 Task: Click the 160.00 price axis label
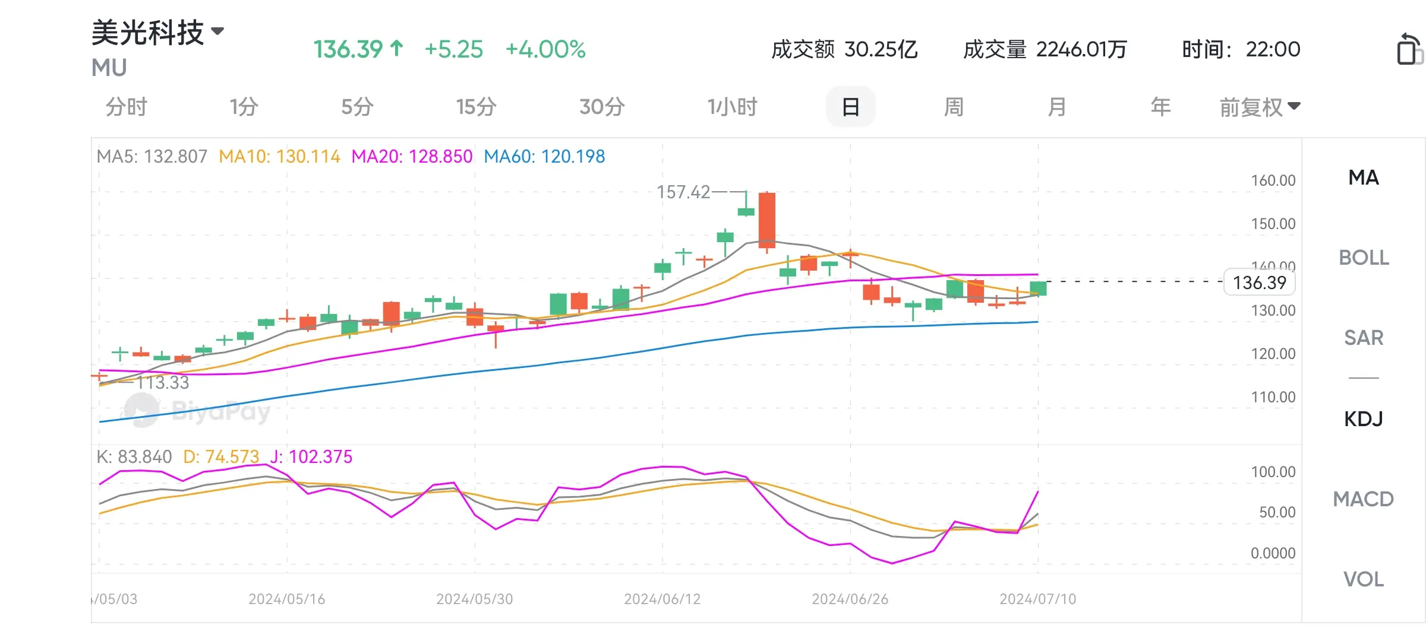[x=1273, y=180]
